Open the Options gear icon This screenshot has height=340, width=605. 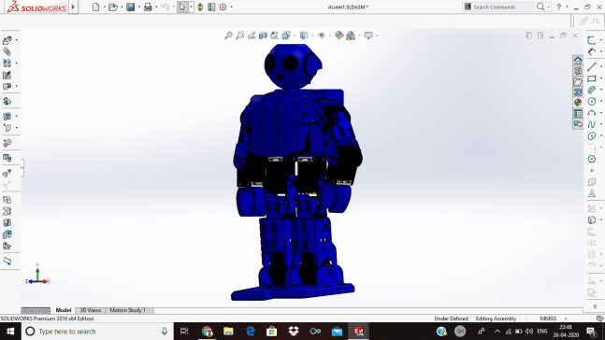(223, 7)
